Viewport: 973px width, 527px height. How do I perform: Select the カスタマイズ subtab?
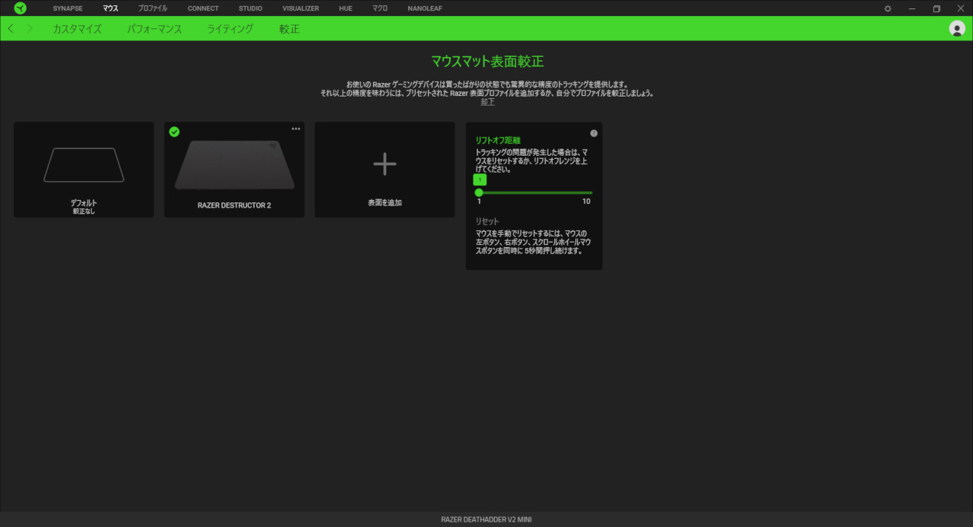click(x=77, y=29)
